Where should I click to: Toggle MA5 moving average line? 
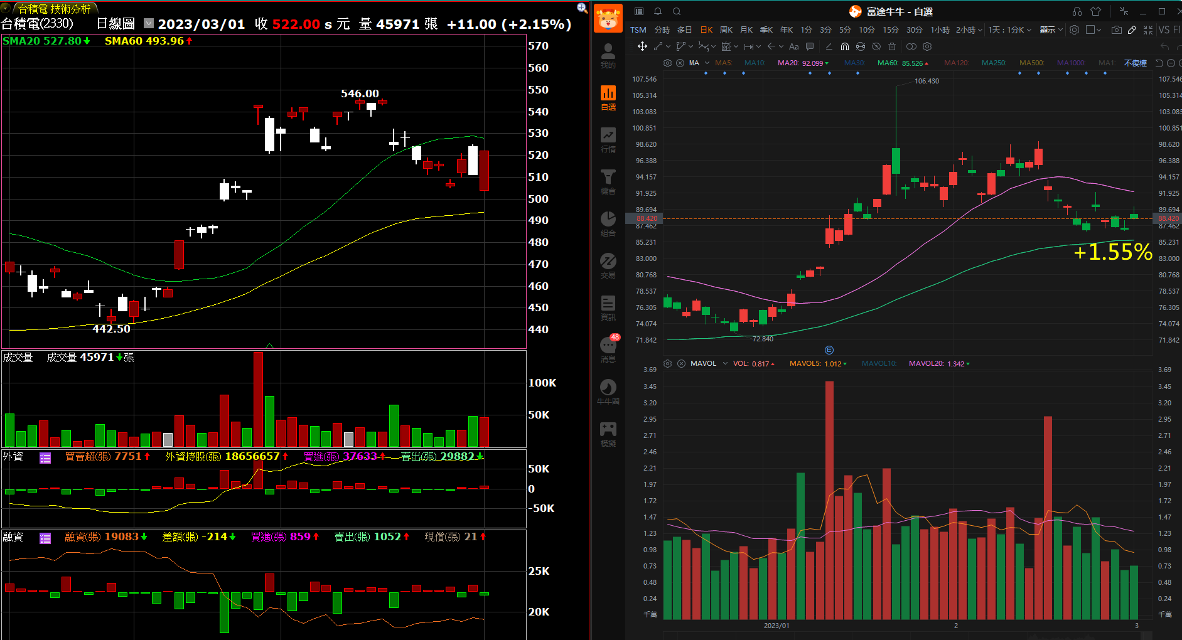tap(723, 63)
